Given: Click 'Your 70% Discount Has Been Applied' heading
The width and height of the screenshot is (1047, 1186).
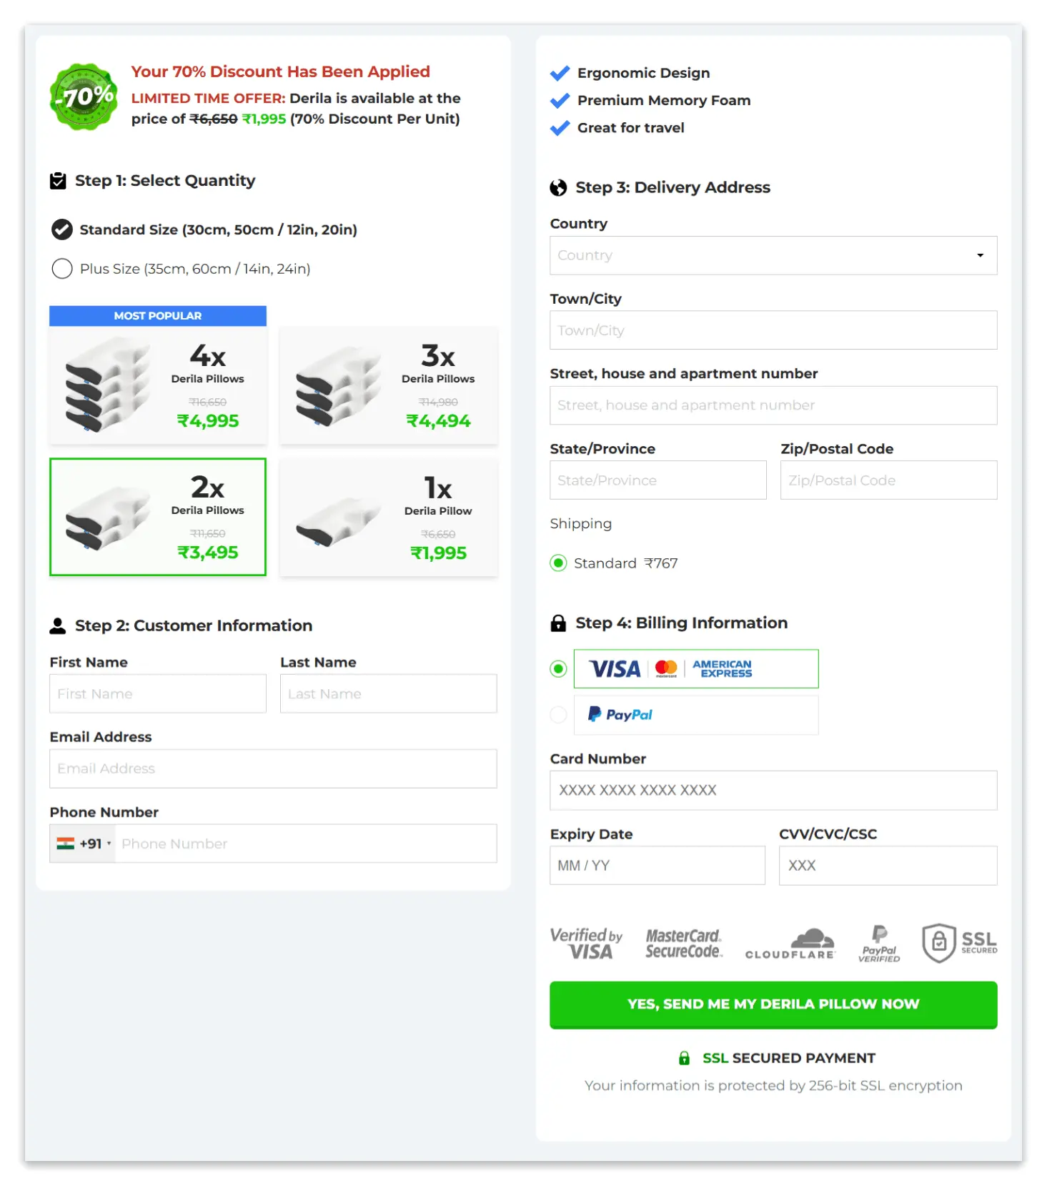Looking at the screenshot, I should point(281,71).
